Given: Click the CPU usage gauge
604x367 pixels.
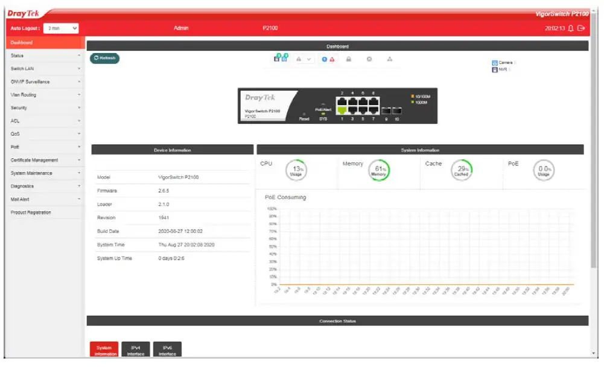Looking at the screenshot, I should tap(296, 170).
